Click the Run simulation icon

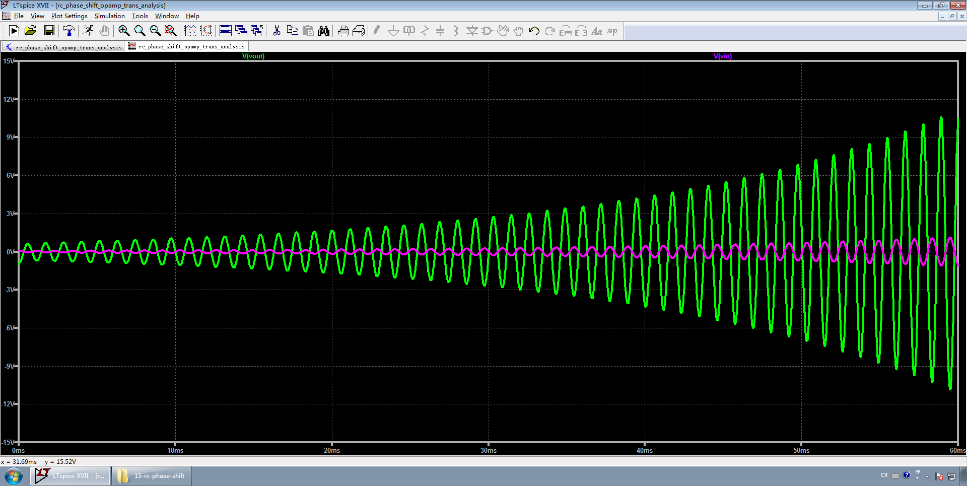point(14,31)
